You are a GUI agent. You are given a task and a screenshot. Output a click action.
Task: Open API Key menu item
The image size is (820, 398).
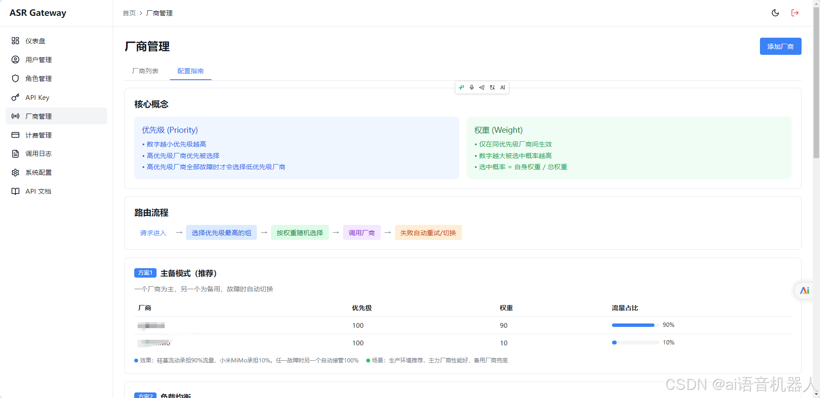(x=56, y=97)
